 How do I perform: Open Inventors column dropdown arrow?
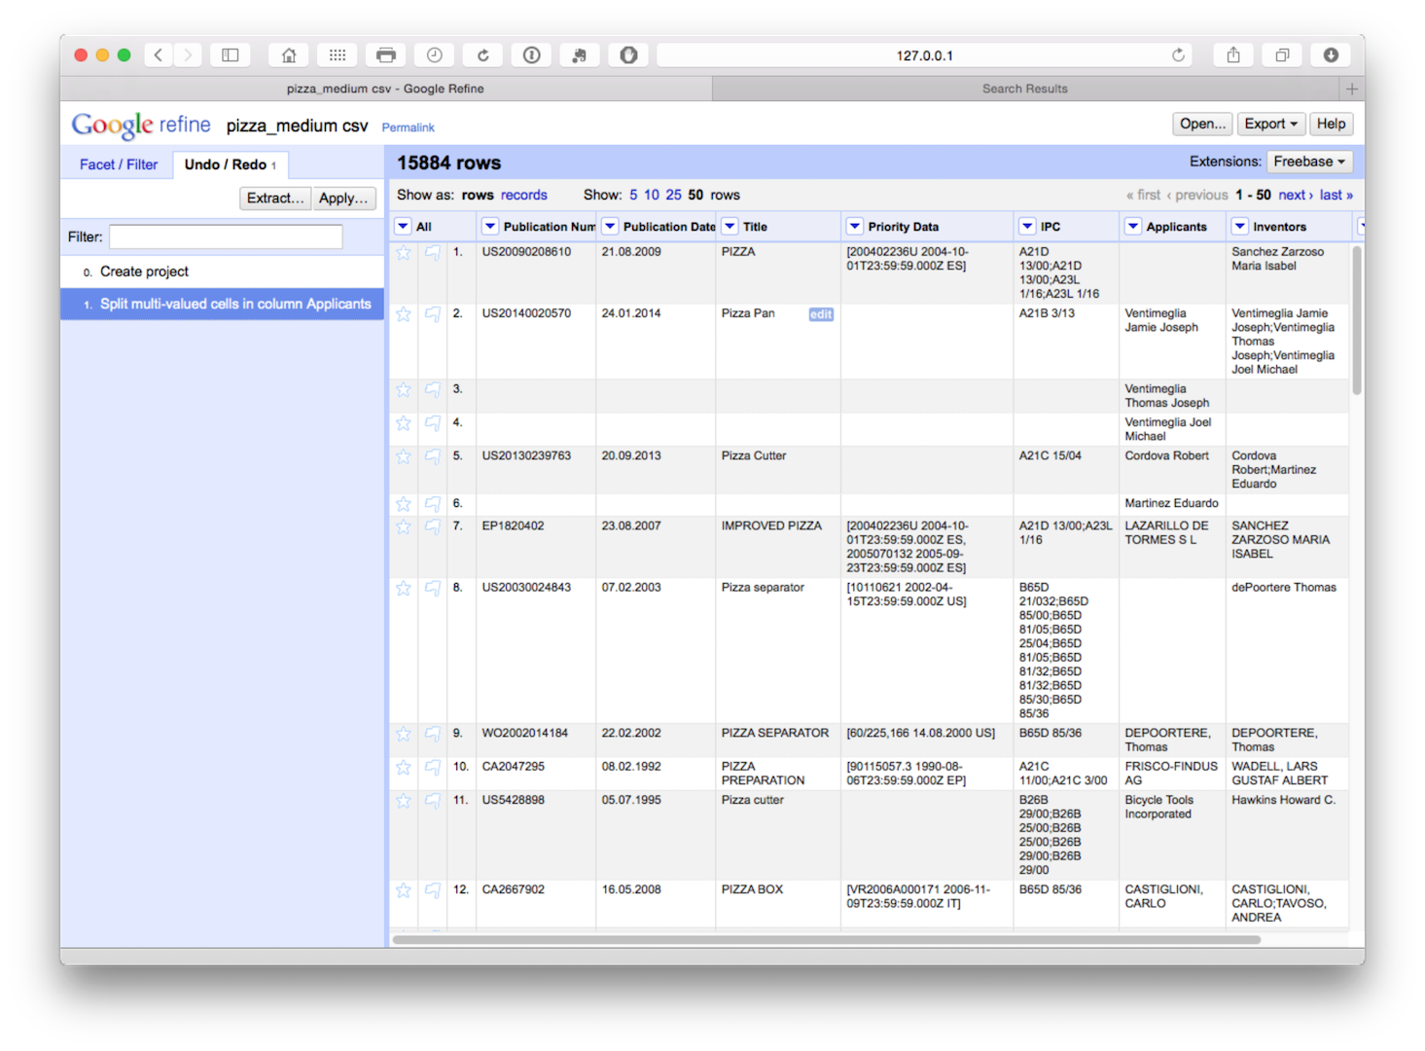[x=1240, y=227]
